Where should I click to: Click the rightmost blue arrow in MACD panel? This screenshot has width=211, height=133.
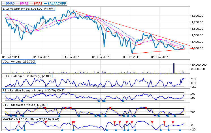coord(180,130)
